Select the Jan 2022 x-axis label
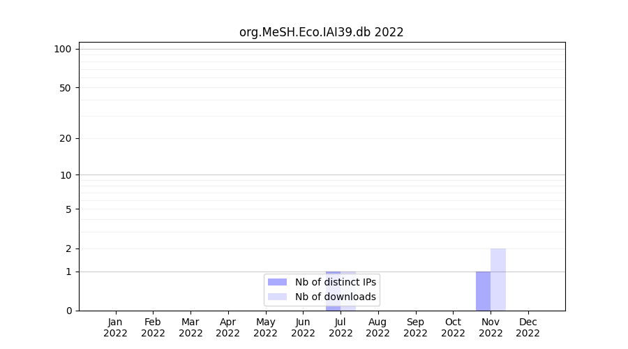Screen dimensions: 628x349 (x=115, y=327)
